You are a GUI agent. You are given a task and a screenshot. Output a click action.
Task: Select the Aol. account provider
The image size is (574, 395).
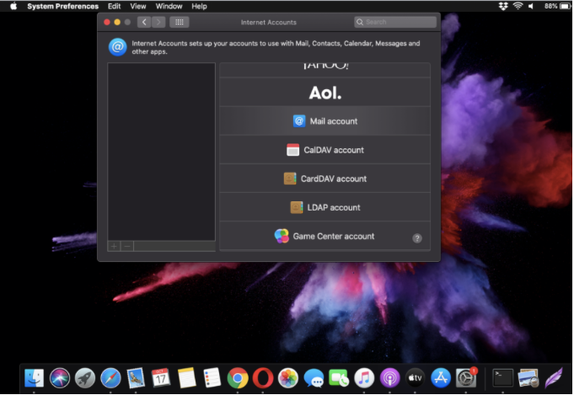pos(325,92)
